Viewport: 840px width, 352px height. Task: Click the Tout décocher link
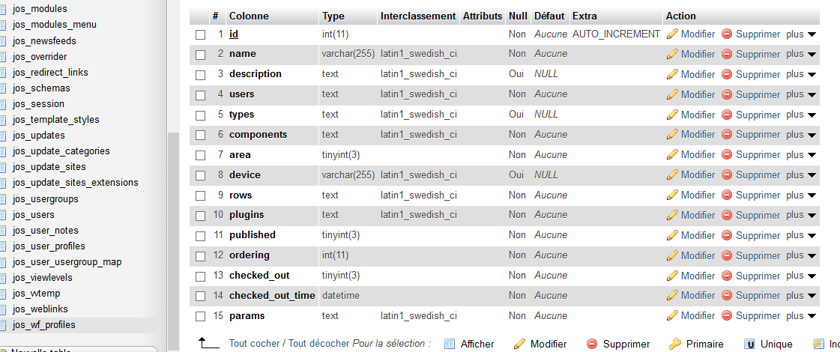tap(318, 344)
